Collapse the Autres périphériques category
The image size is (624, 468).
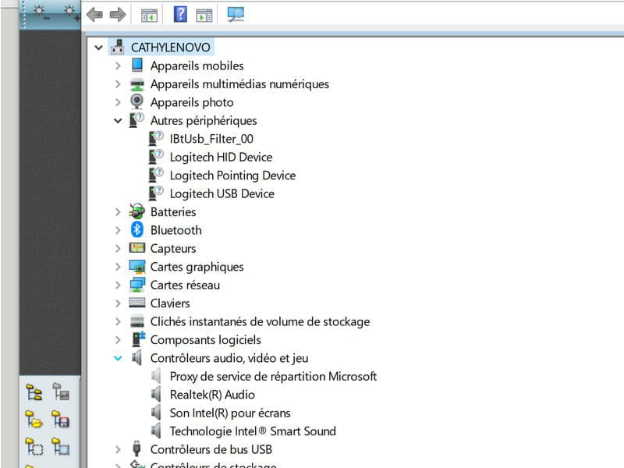[x=118, y=121]
